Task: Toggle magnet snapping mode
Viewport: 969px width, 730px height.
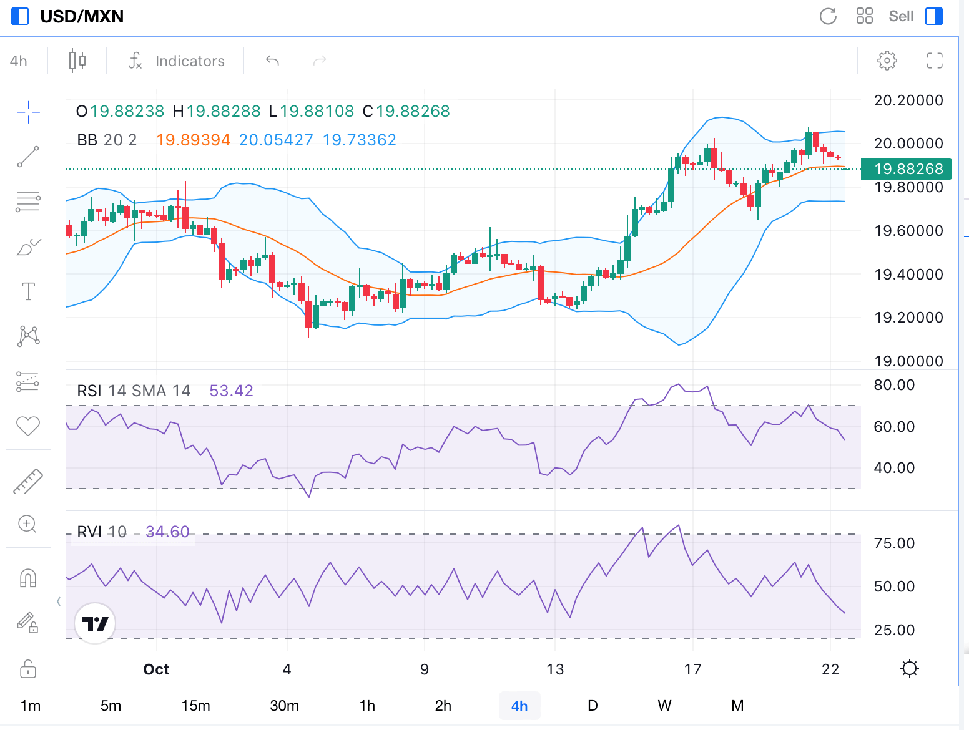Action: (28, 578)
